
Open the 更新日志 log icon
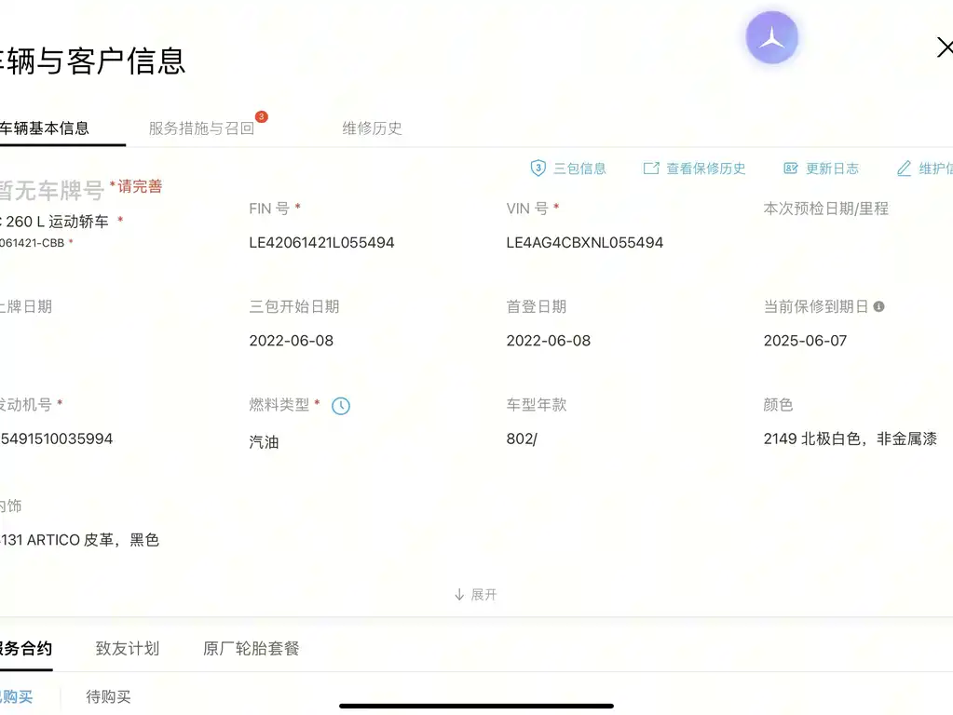coord(790,169)
